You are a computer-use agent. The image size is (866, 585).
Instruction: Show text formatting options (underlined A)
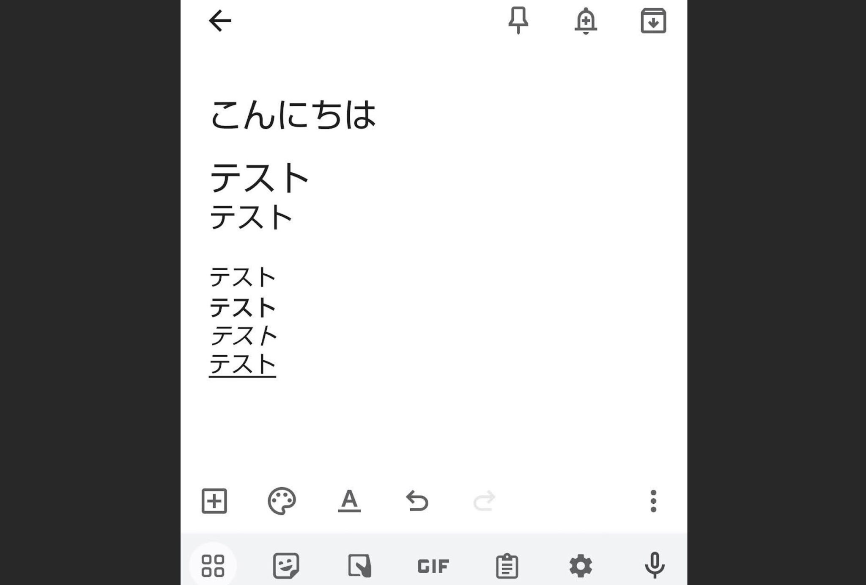coord(349,501)
